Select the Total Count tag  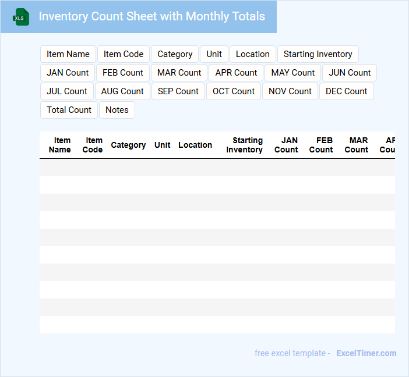(69, 110)
